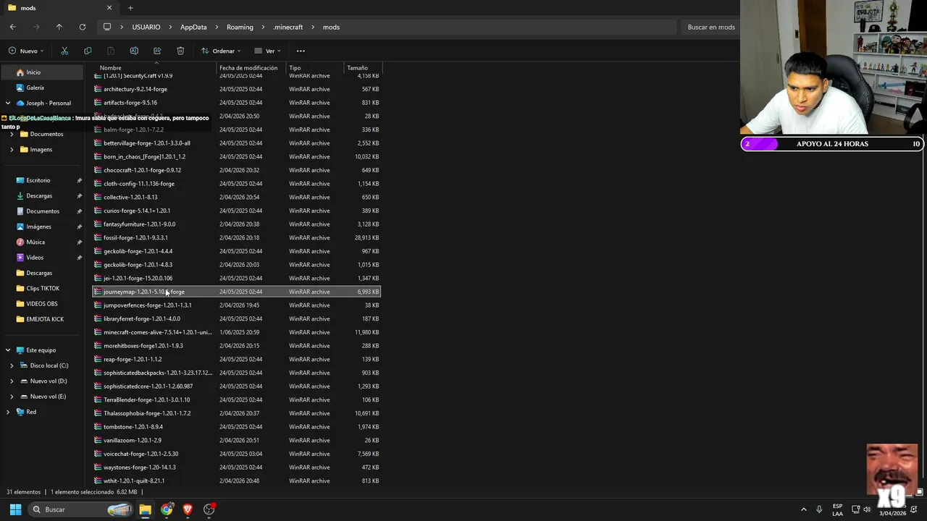The height and width of the screenshot is (521, 927).
Task: Open File Explorer from the taskbar
Action: coord(145,509)
